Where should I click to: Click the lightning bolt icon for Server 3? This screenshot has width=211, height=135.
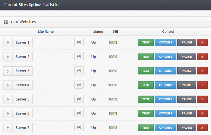tap(8, 71)
